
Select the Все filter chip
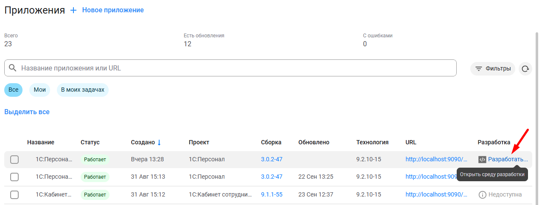[x=14, y=90]
